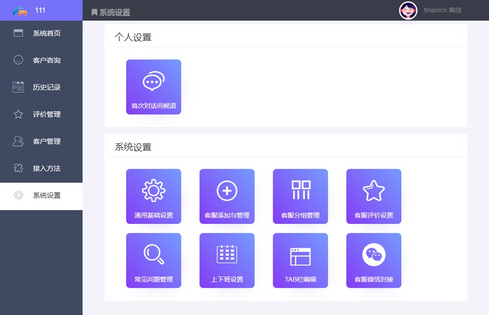Navigate to 评价管理 in sidebar

pos(41,114)
